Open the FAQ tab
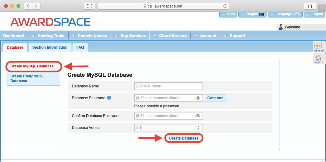Viewport: 326px width, 162px height. (x=80, y=47)
